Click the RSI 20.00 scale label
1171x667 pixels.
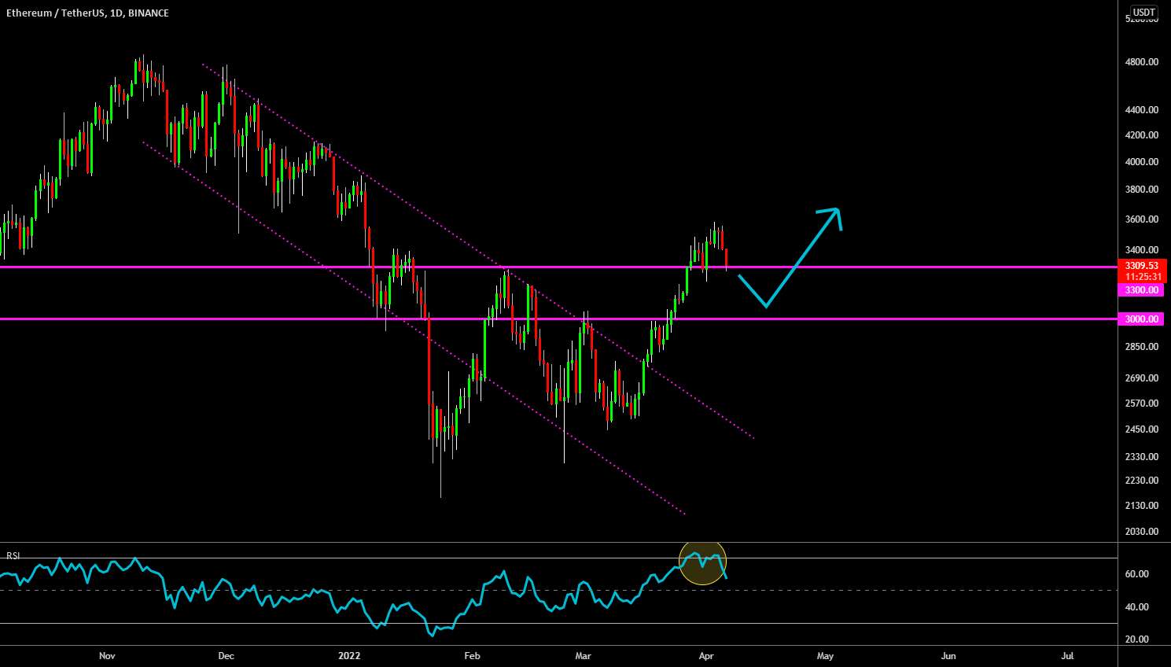(x=1137, y=639)
